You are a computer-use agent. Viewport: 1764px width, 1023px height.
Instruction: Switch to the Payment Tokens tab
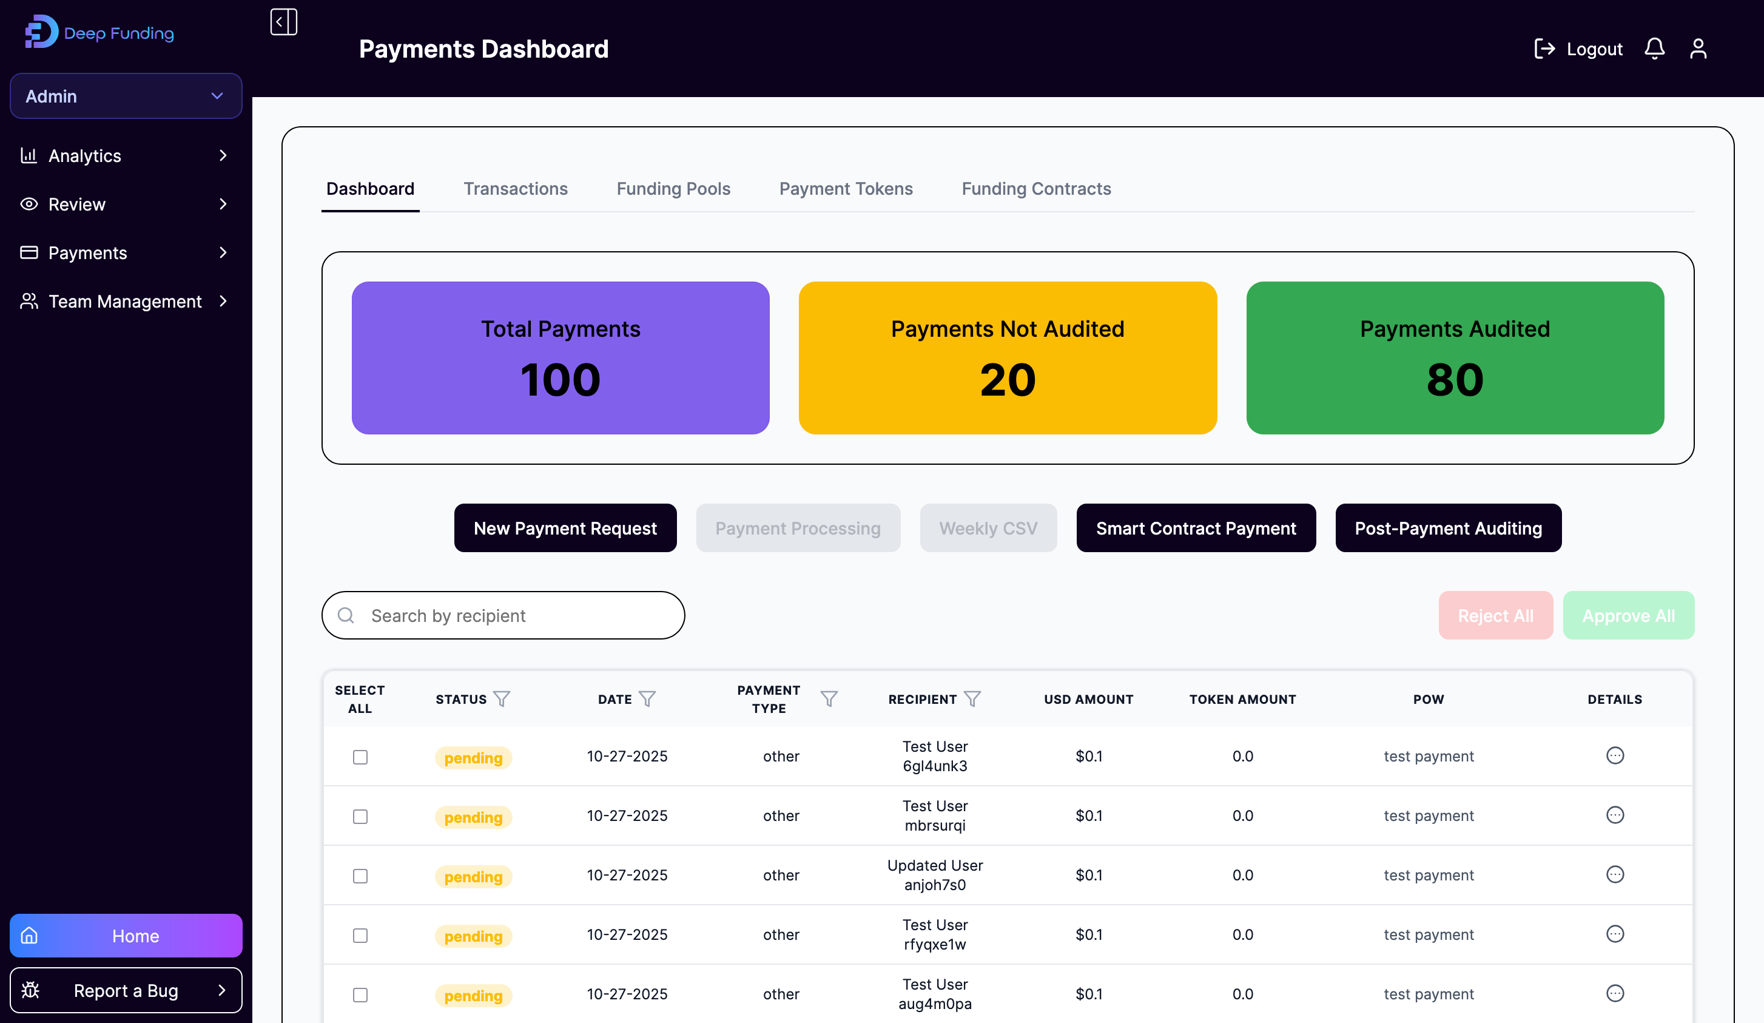pyautogui.click(x=846, y=188)
